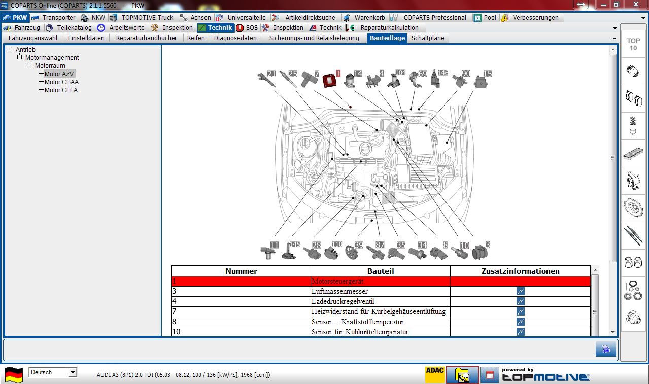Screen dimensions: 649x384
Task: Open the Universalteile catalog
Action: 241,18
